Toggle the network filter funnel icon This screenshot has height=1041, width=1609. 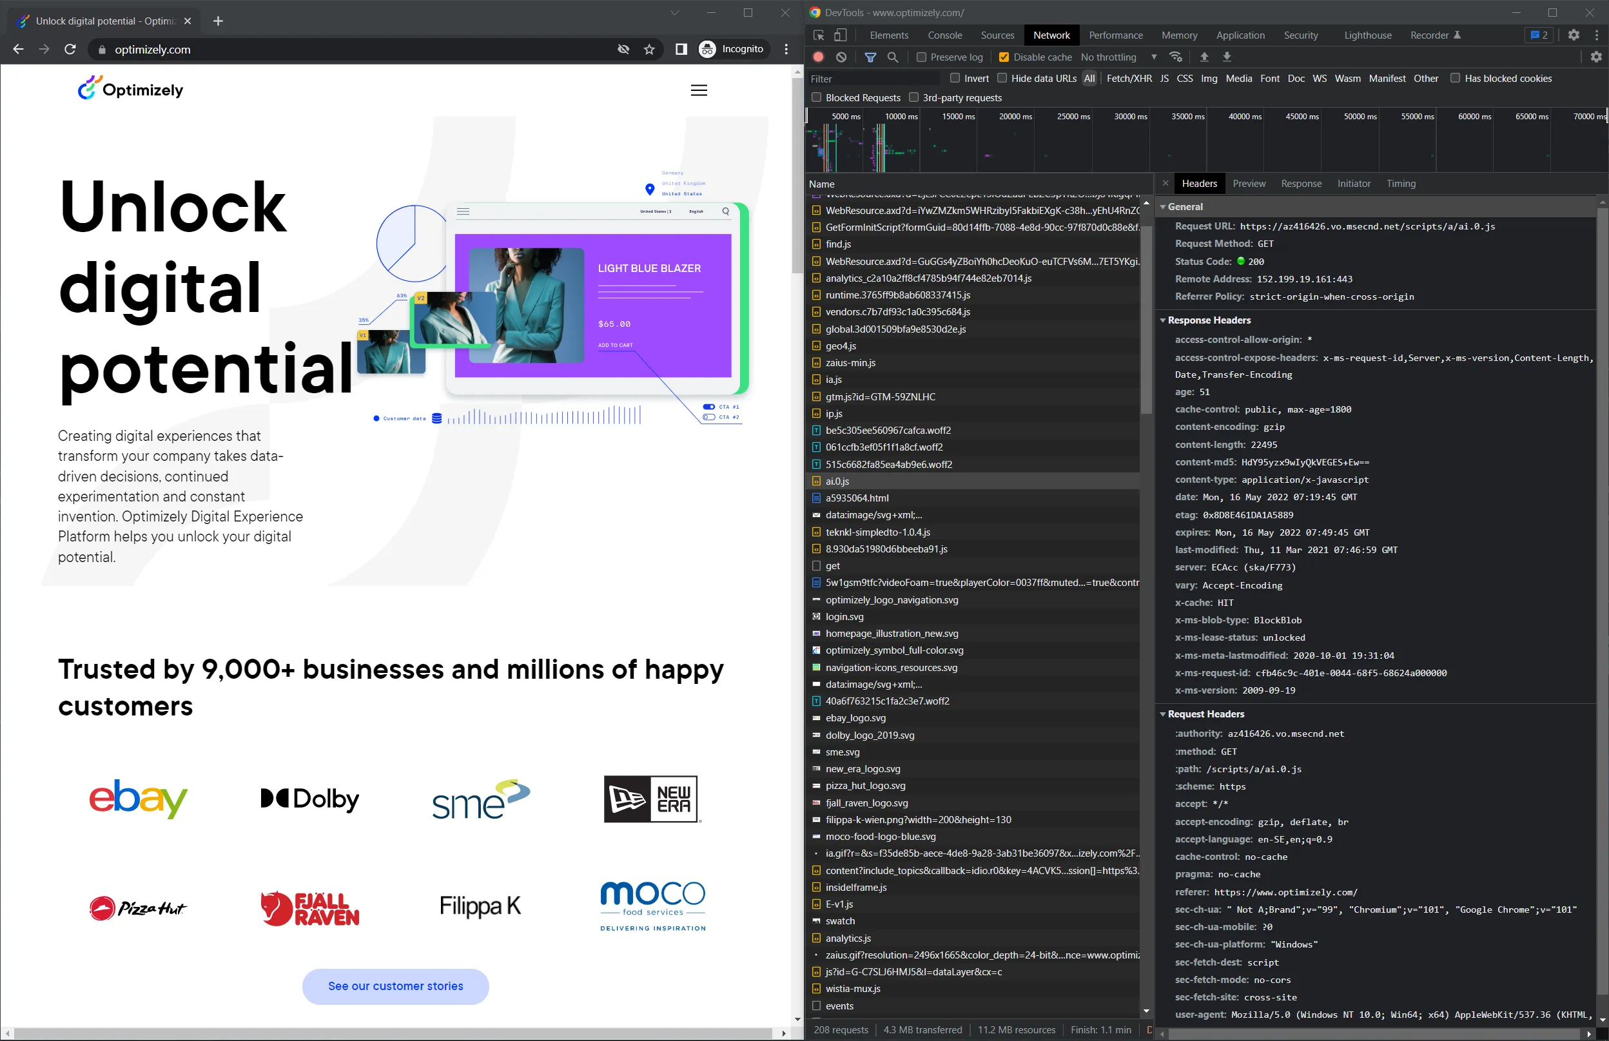point(871,57)
